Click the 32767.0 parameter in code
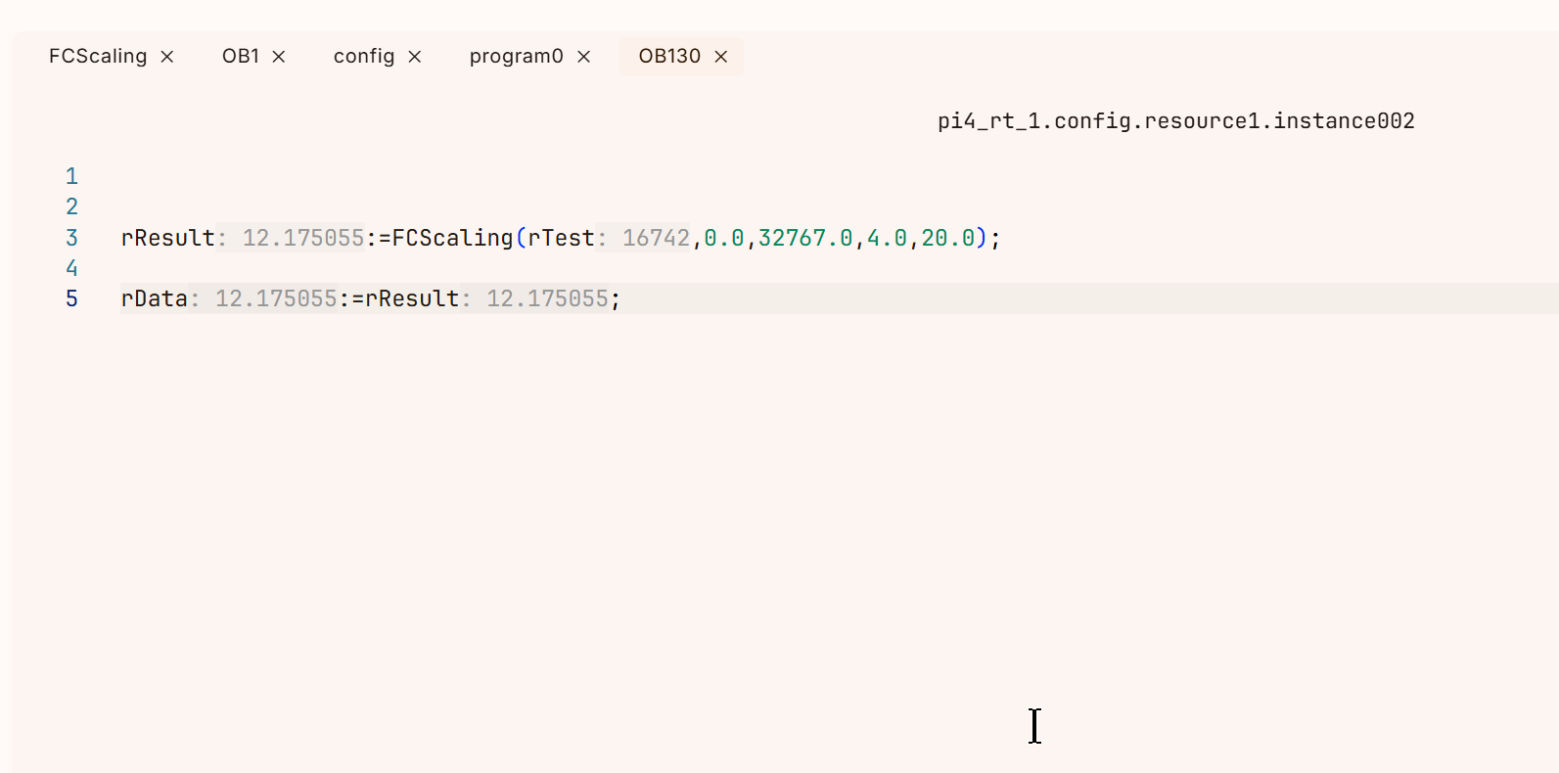 805,238
